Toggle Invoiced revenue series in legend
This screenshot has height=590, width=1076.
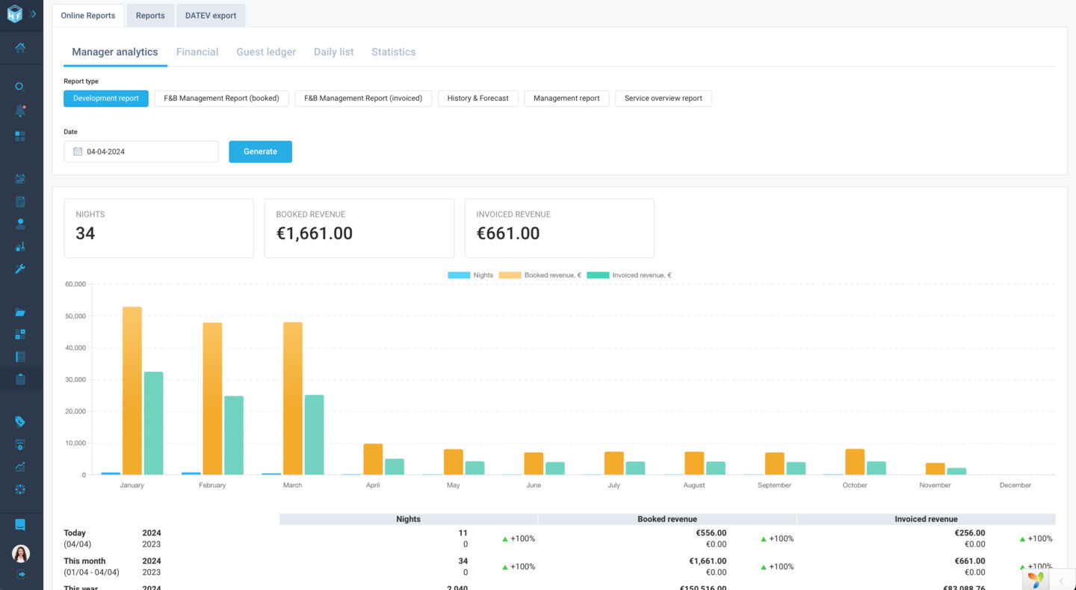[629, 275]
